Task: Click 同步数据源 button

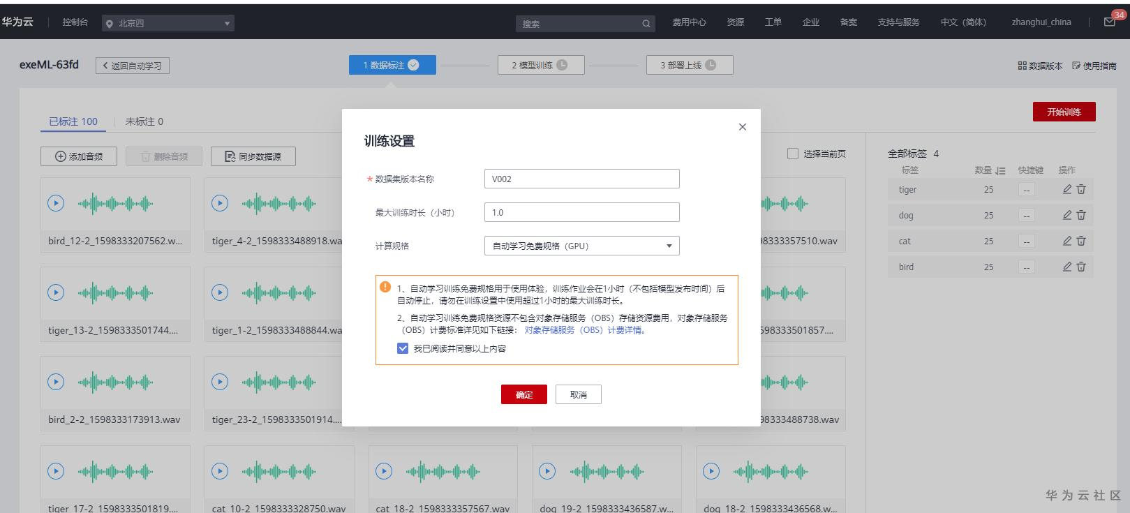Action: coord(253,156)
